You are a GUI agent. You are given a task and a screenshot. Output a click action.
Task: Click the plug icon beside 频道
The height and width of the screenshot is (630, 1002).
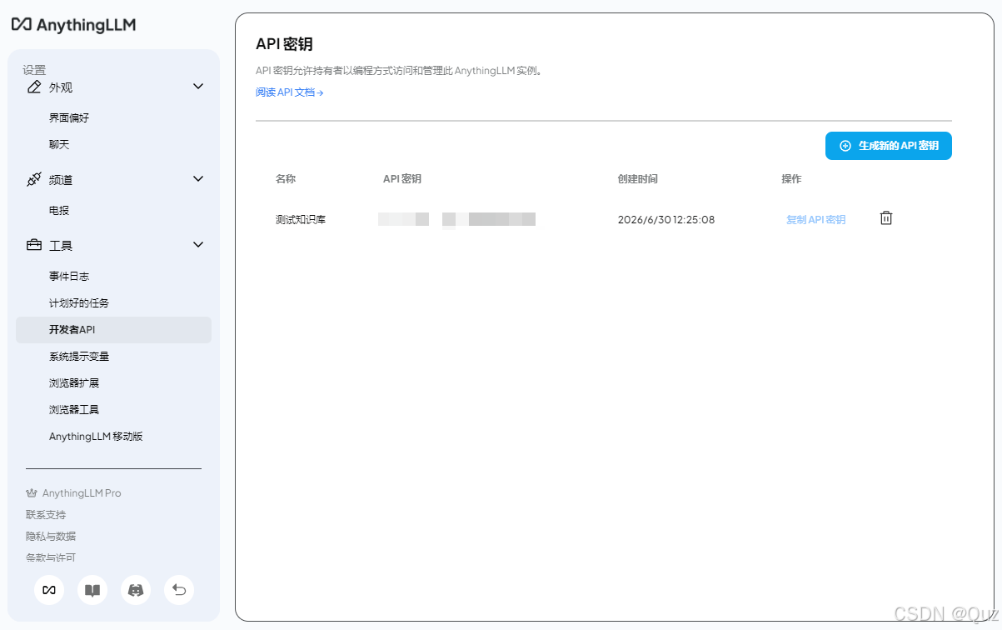click(34, 179)
